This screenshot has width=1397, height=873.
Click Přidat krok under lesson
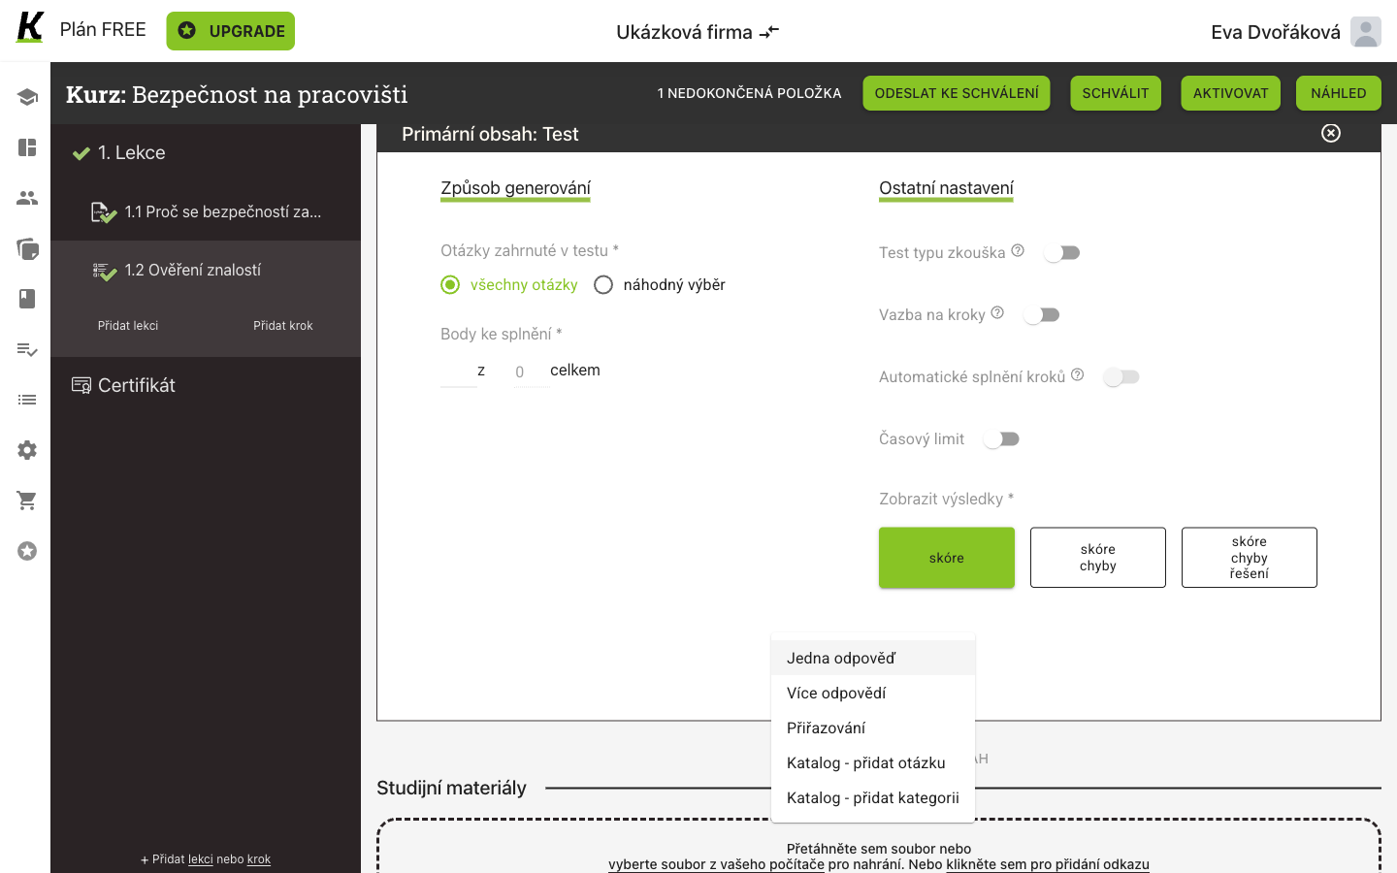point(283,326)
